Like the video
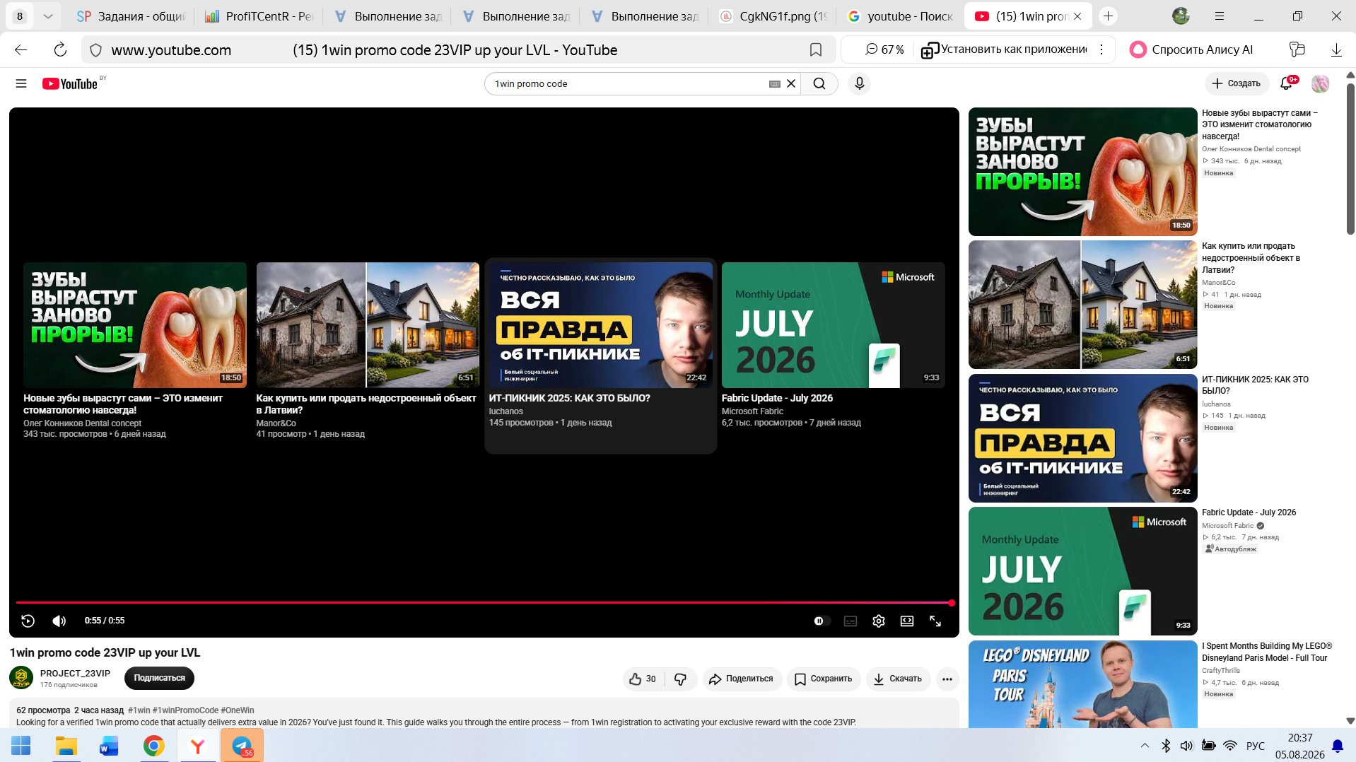 (x=643, y=679)
